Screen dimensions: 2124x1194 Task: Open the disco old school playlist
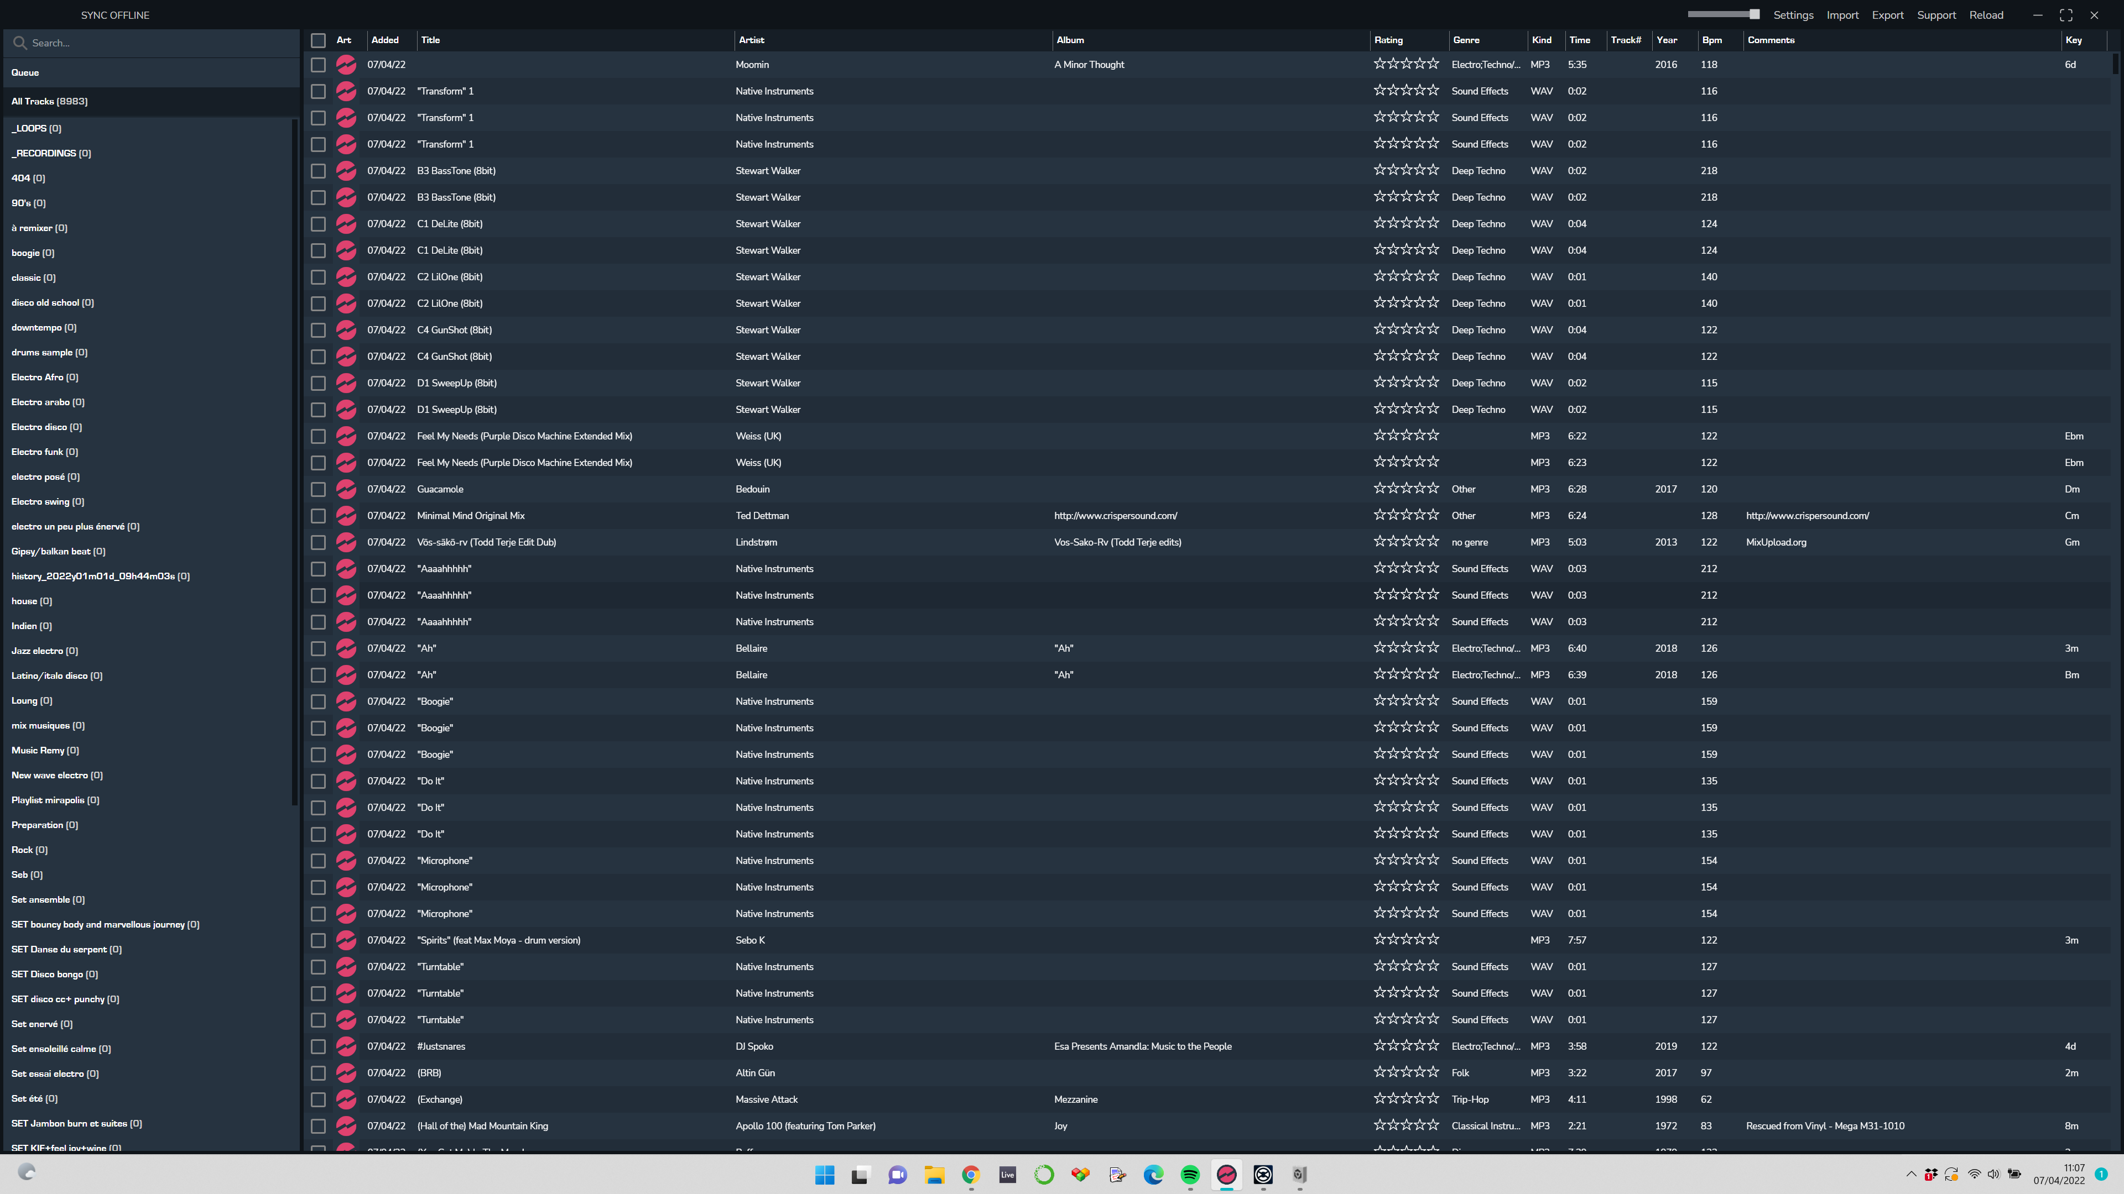point(53,302)
